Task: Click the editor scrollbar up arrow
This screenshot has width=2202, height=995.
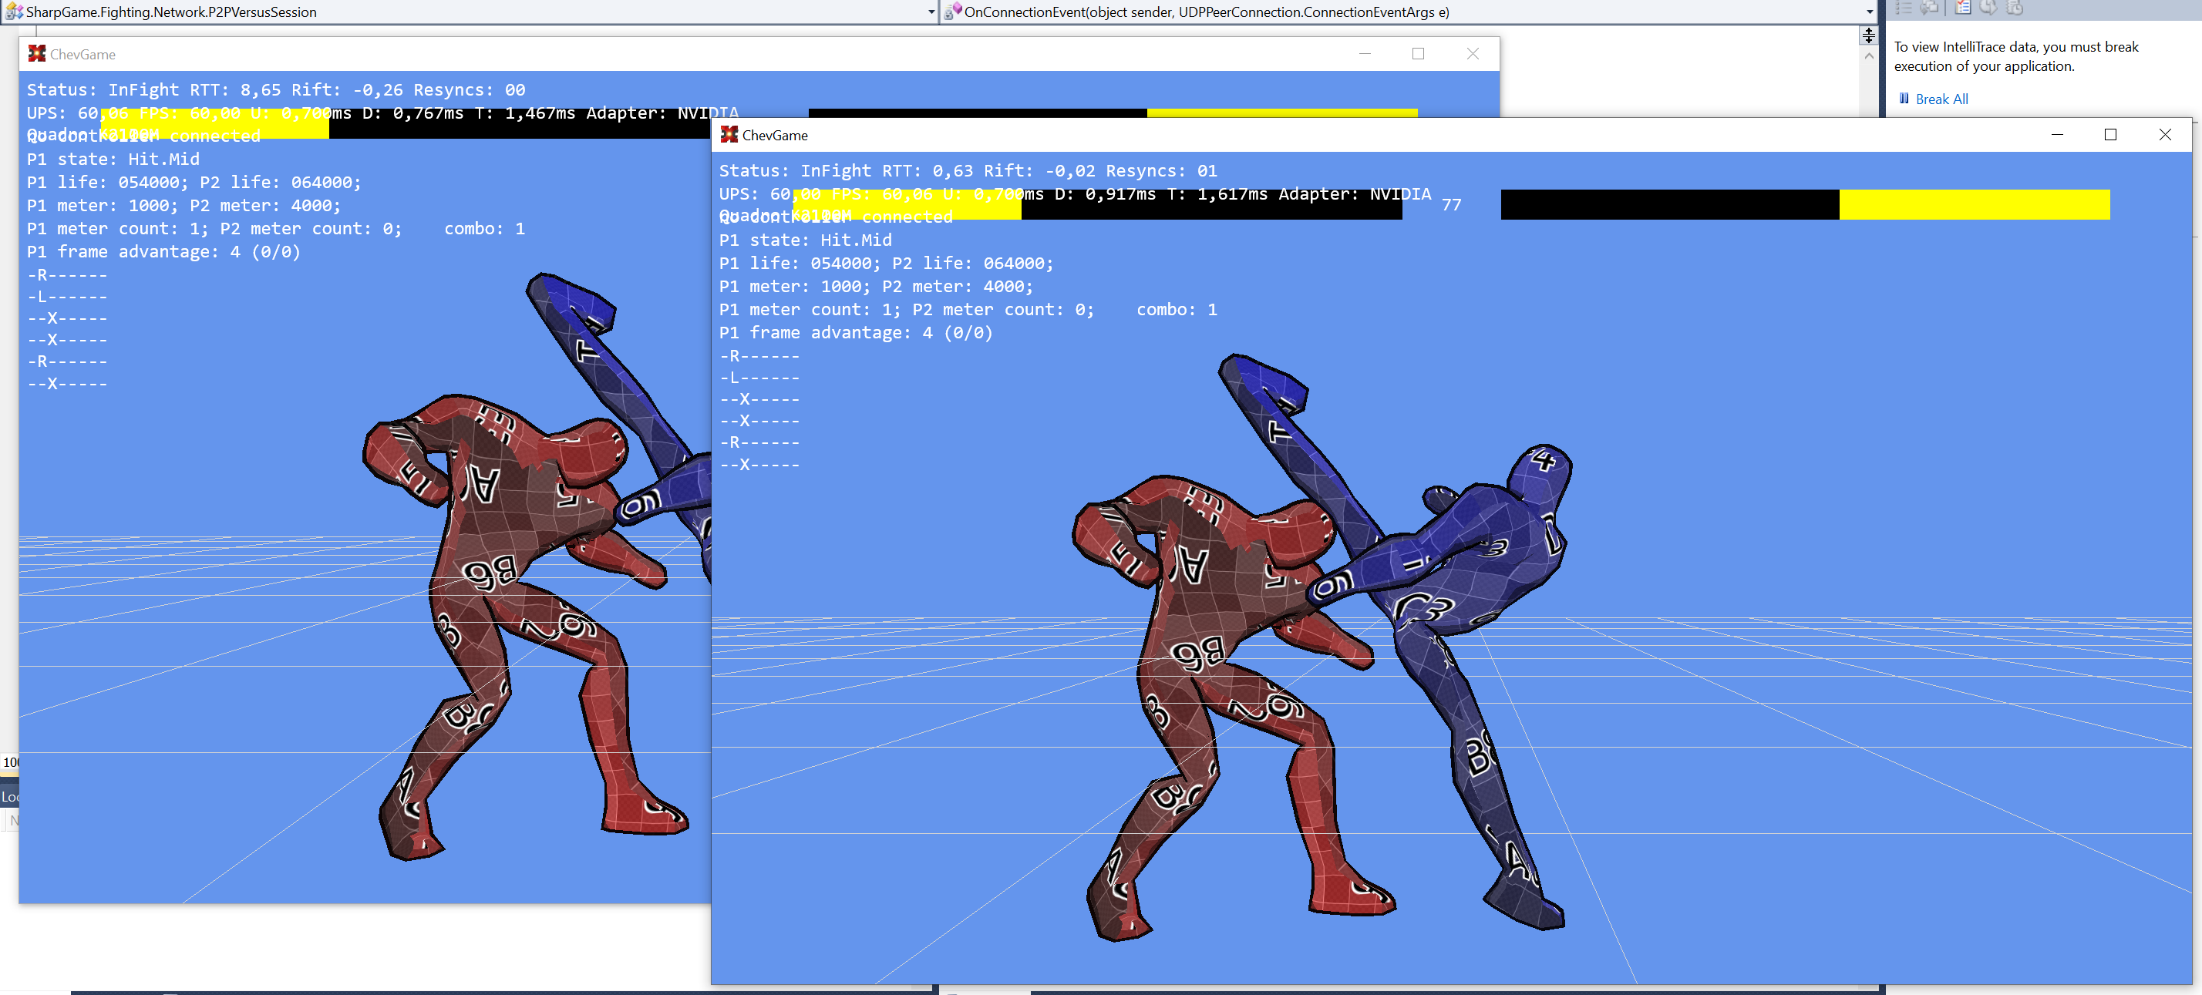Action: pyautogui.click(x=1869, y=56)
